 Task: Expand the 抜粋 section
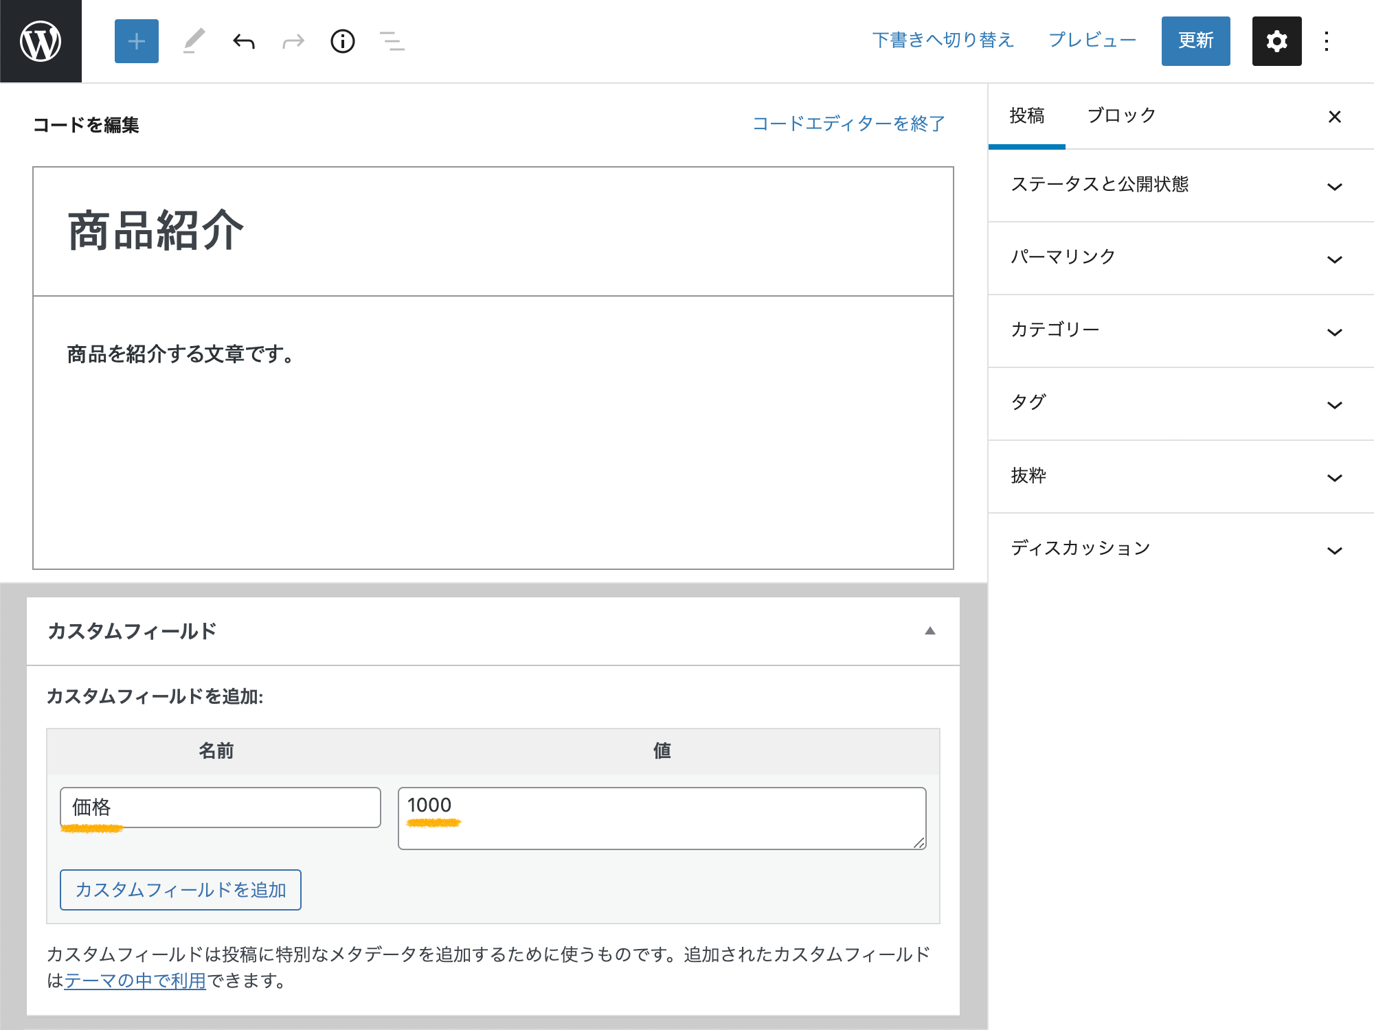point(1181,477)
